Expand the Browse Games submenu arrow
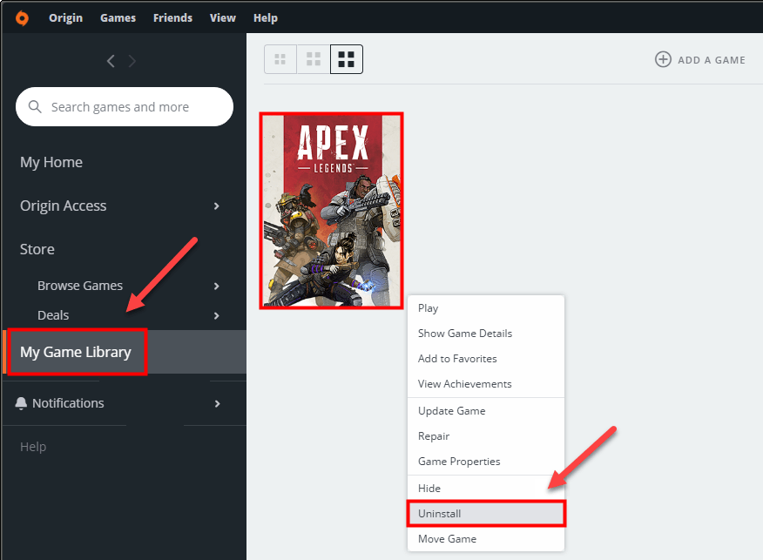 (x=217, y=286)
